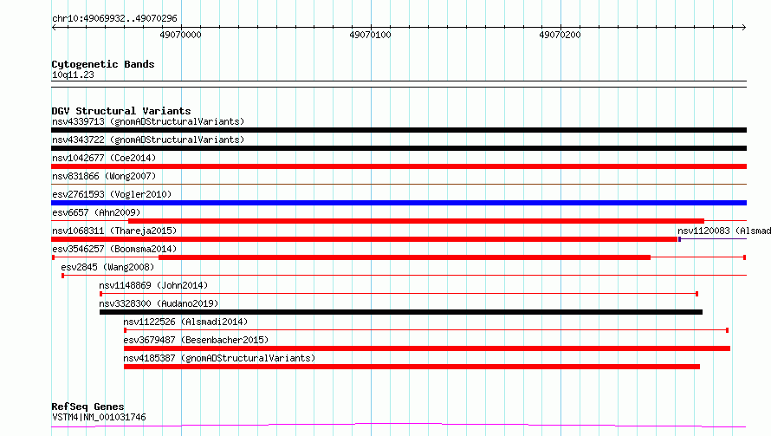Click the red bar of nsv4185387
Image resolution: width=771 pixels, height=436 pixels.
(x=411, y=367)
